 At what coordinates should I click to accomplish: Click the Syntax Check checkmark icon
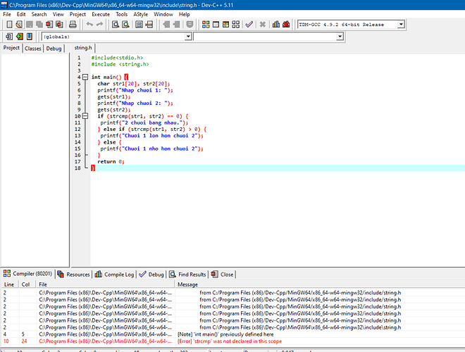249,25
